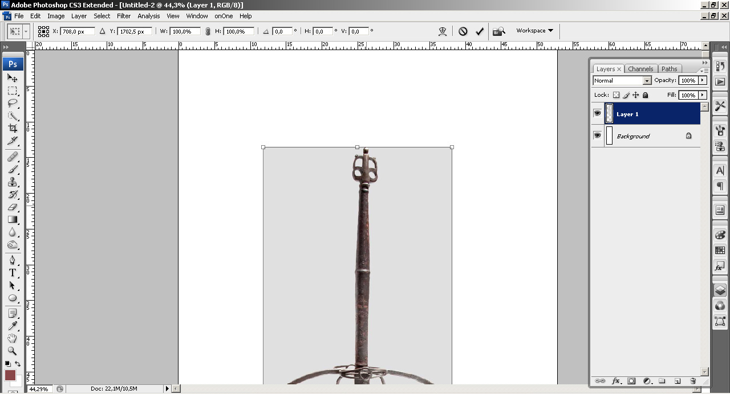Select the Zoom tool in toolbox
730x394 pixels.
[13, 351]
